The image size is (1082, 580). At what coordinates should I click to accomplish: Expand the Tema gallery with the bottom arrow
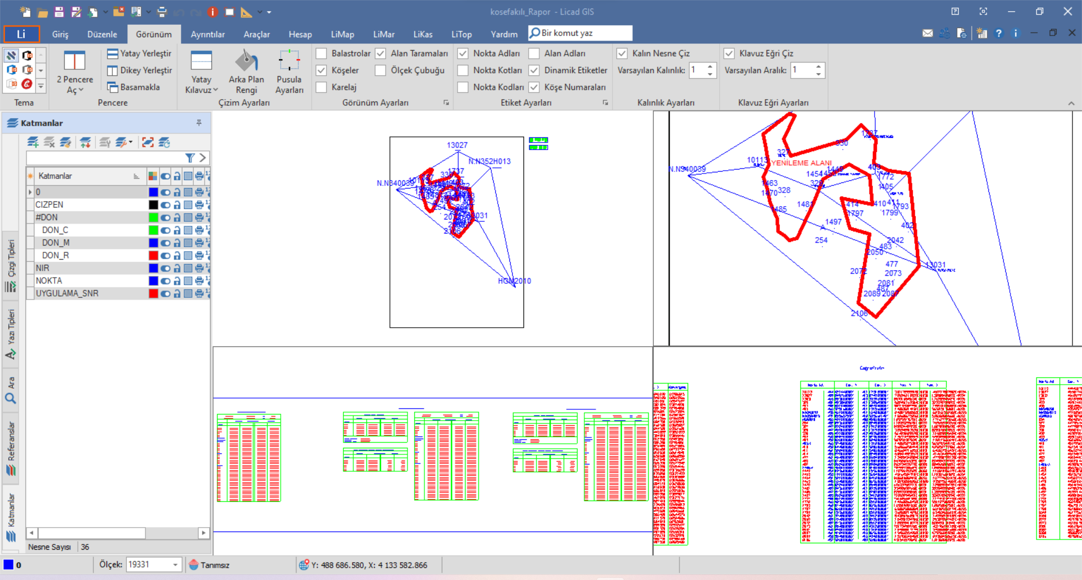[x=41, y=86]
